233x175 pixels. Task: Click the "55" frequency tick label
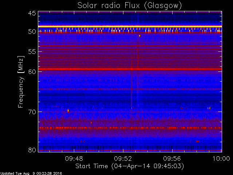[32, 52]
